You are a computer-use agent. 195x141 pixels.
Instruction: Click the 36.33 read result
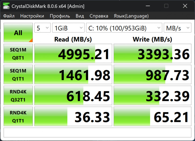tap(73, 116)
